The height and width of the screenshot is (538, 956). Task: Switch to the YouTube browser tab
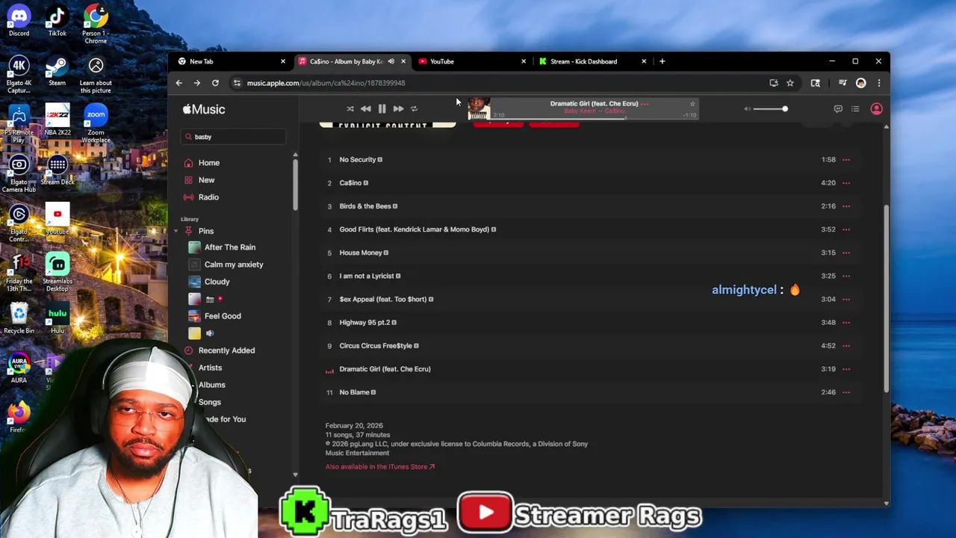[472, 61]
